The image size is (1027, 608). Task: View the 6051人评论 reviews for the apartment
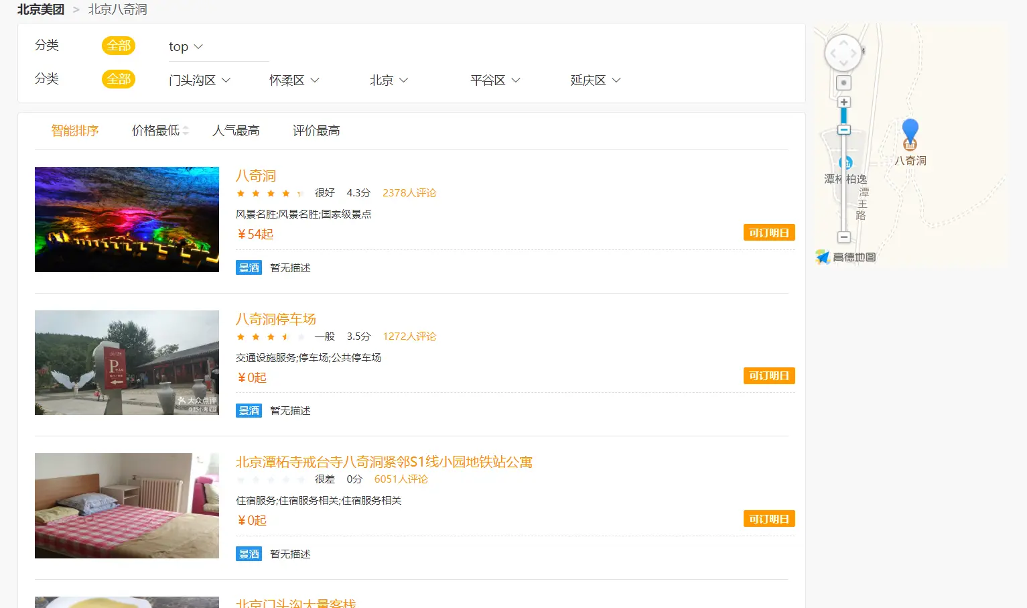point(401,479)
